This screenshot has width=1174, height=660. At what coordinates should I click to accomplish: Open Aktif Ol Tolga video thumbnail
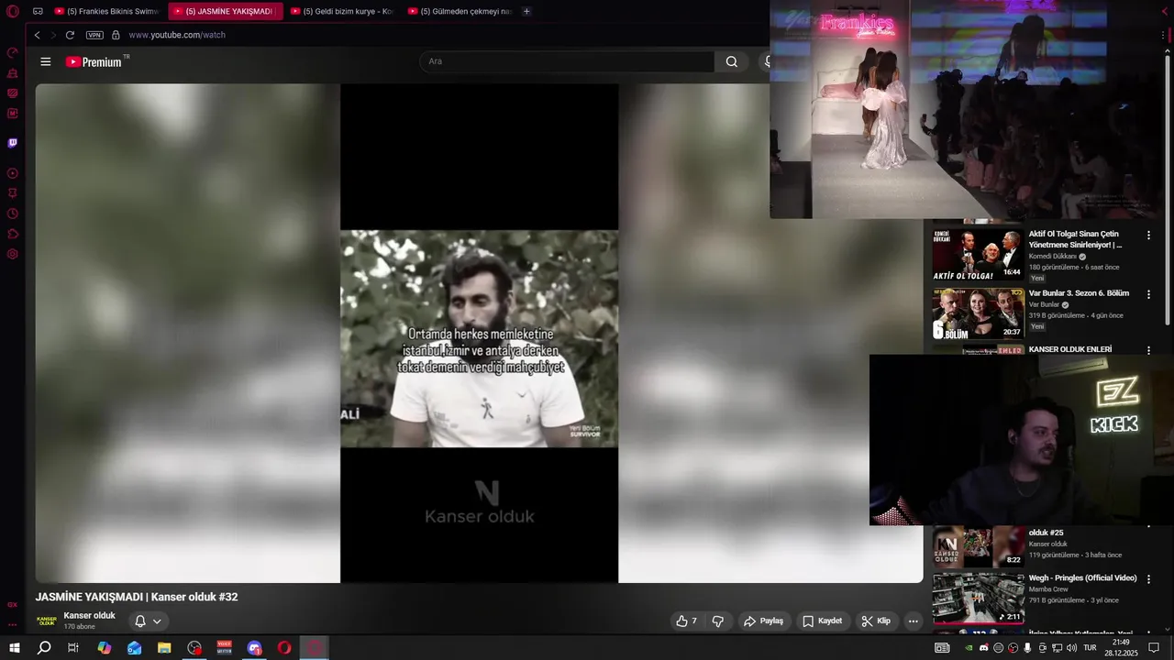978,254
